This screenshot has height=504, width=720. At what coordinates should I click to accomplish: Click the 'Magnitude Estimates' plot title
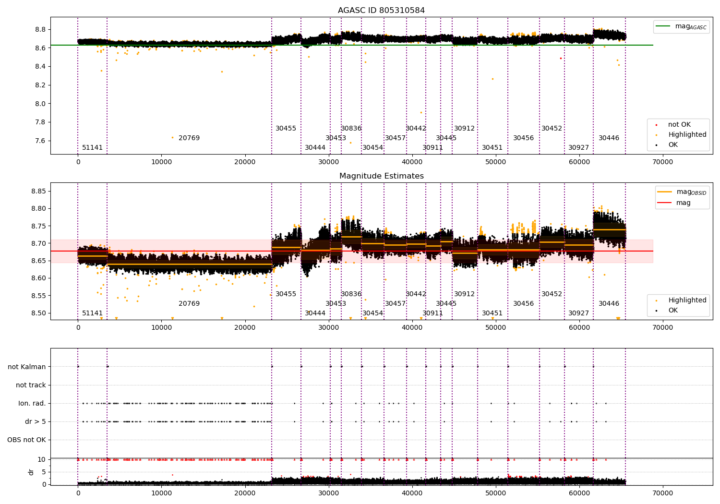[x=381, y=176]
